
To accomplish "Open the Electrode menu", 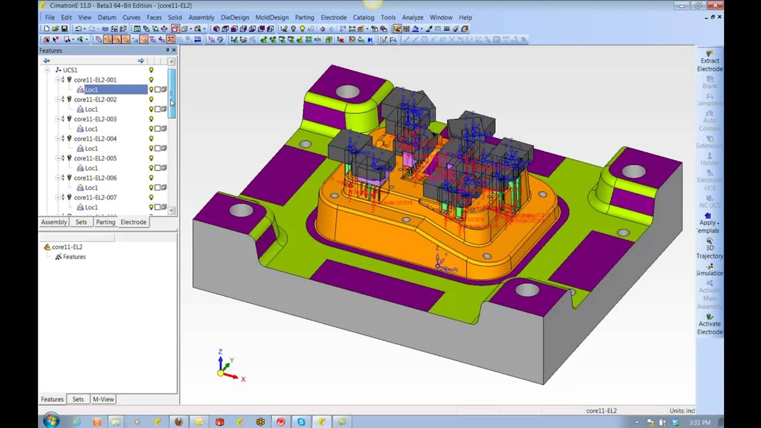I will coord(334,17).
